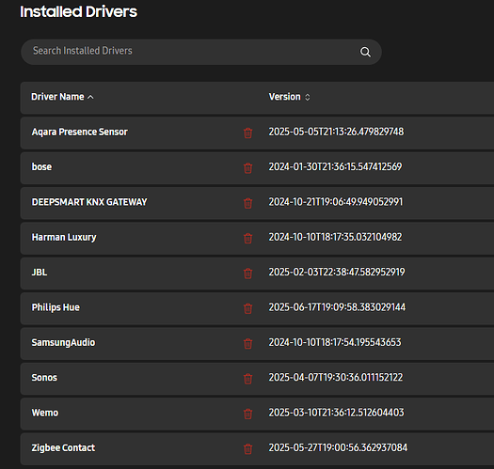Delete the Zigbee Contact driver
Image resolution: width=494 pixels, height=469 pixels.
[x=248, y=449]
